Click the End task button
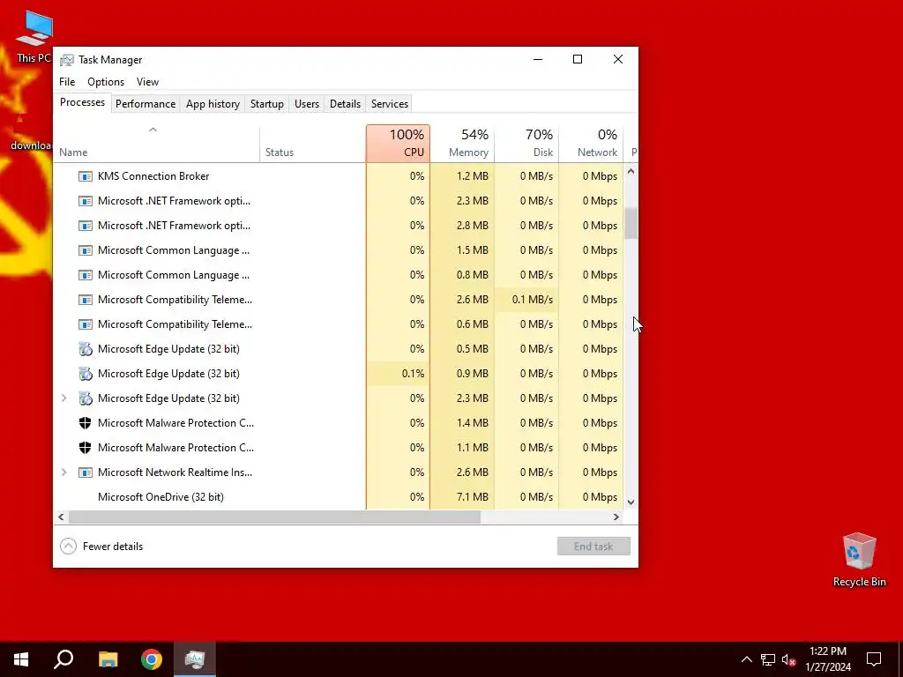 click(x=593, y=547)
